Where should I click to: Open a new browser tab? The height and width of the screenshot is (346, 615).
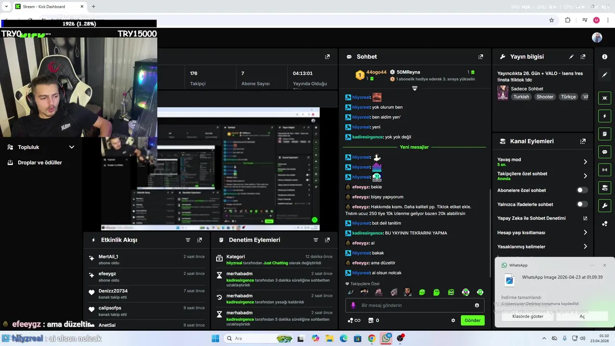[x=93, y=7]
